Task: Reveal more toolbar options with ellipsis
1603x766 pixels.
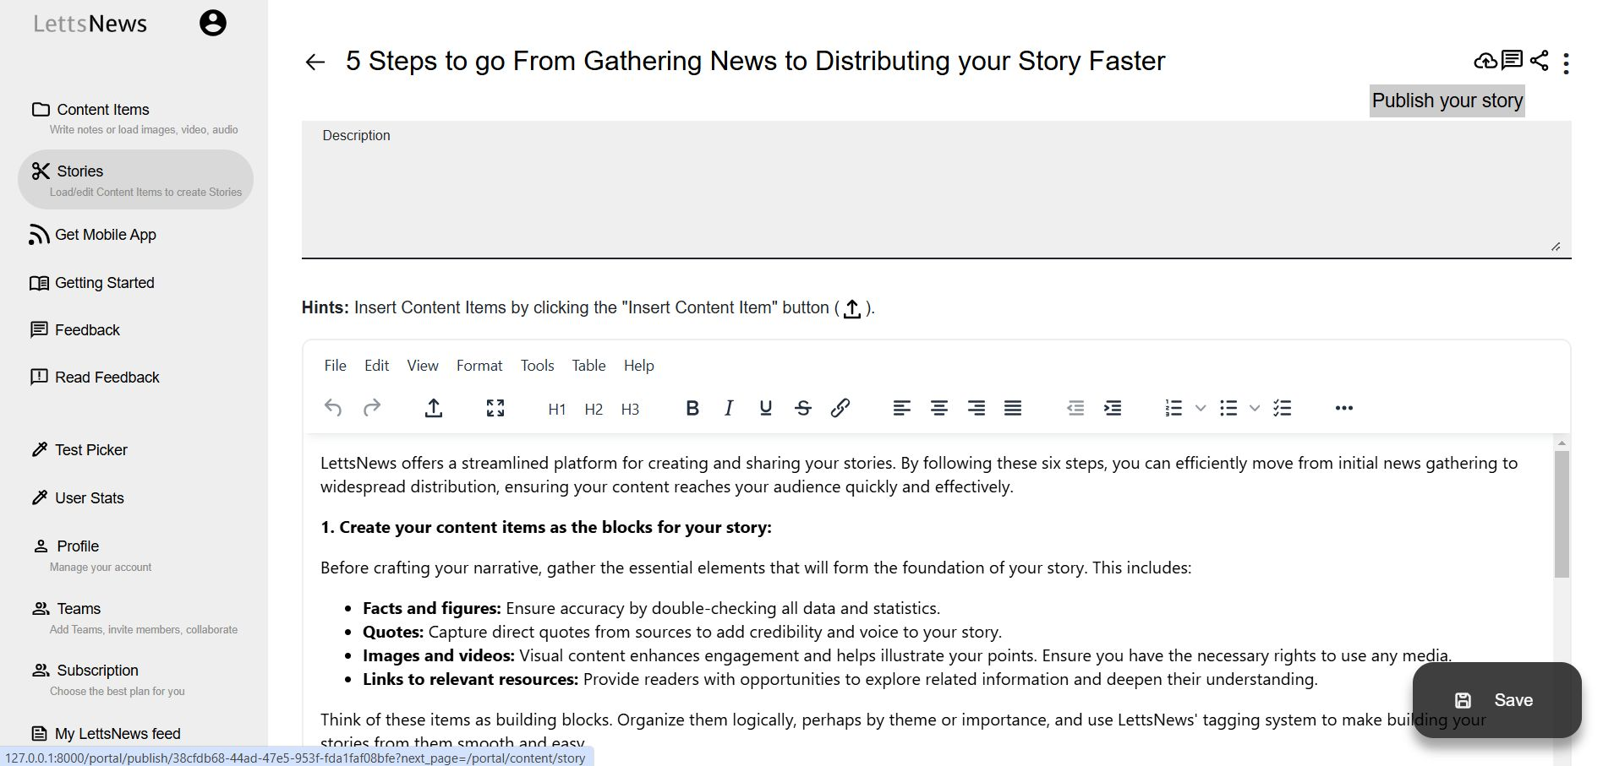Action: (x=1343, y=409)
